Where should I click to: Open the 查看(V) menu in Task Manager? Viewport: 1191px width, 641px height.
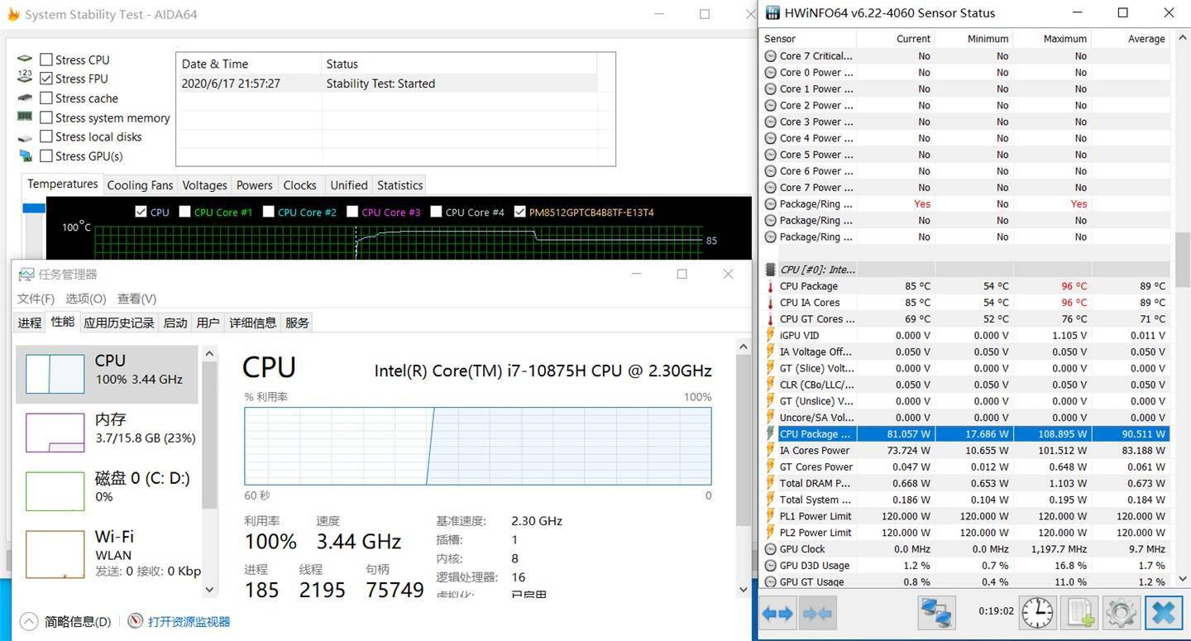click(136, 299)
